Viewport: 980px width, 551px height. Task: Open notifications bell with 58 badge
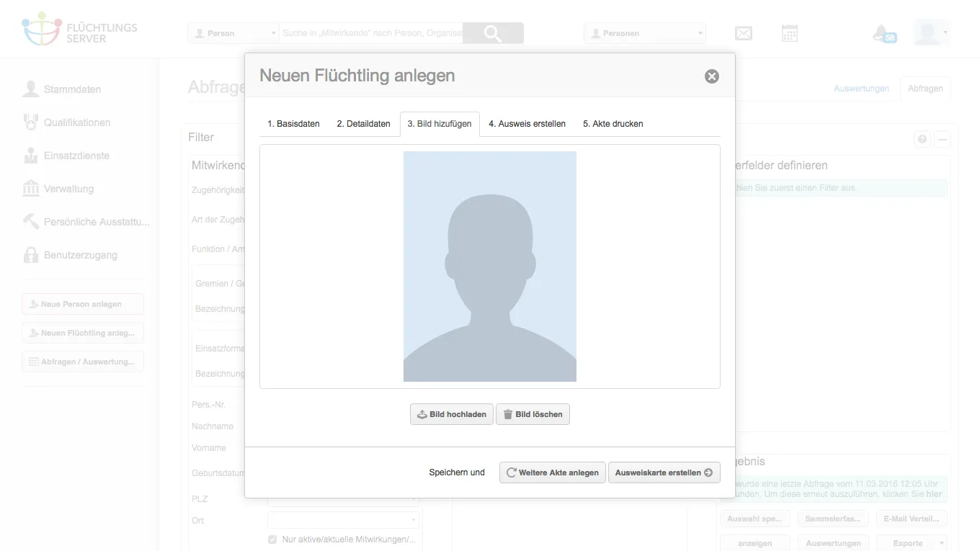coord(883,33)
